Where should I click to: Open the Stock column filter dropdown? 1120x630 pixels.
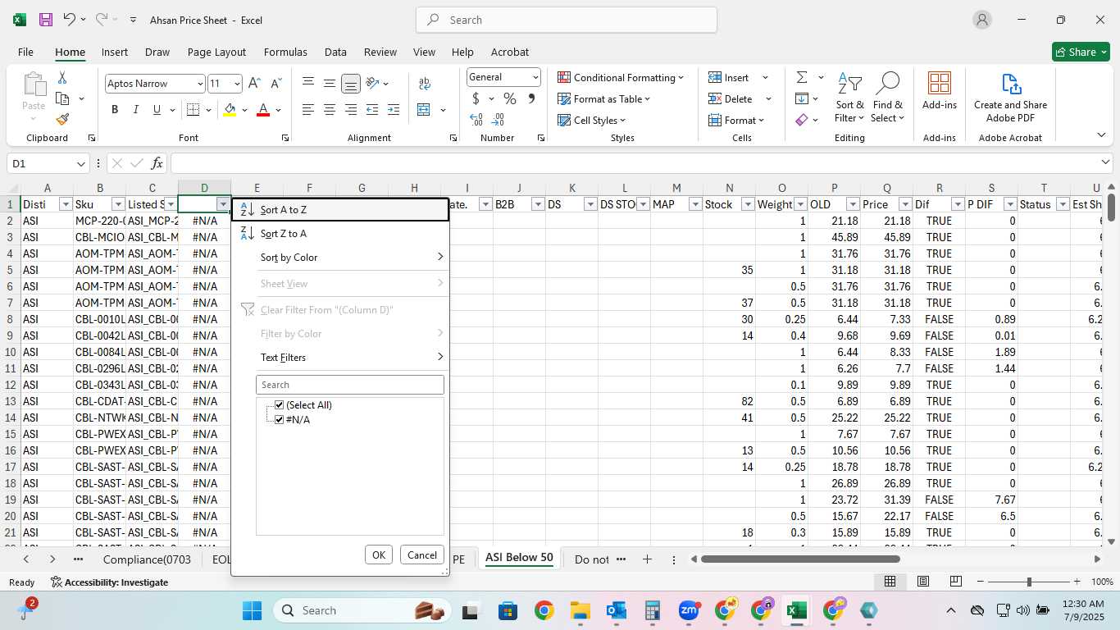(748, 204)
